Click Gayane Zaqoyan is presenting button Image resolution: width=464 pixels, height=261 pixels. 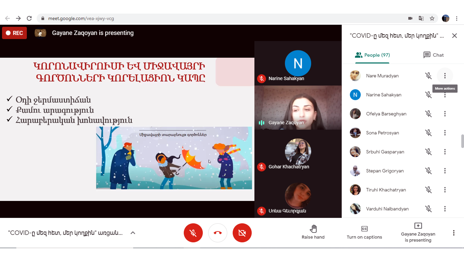pyautogui.click(x=418, y=232)
